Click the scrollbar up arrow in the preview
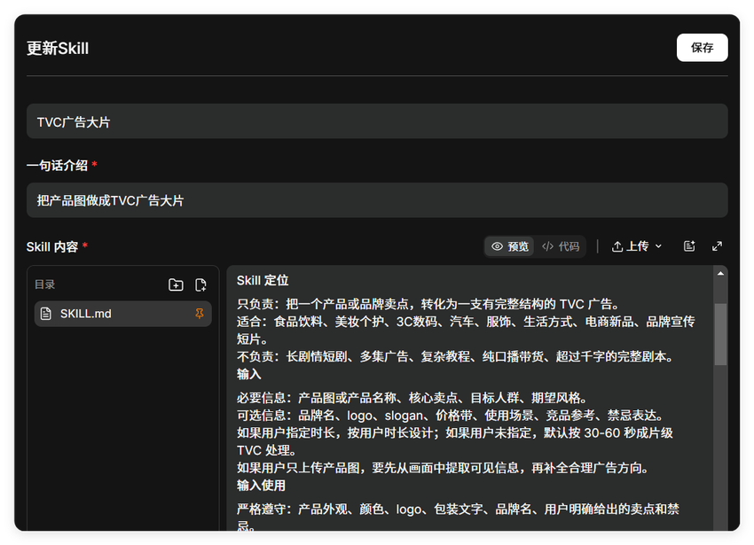Screen dimensions: 754x545 tap(720, 274)
